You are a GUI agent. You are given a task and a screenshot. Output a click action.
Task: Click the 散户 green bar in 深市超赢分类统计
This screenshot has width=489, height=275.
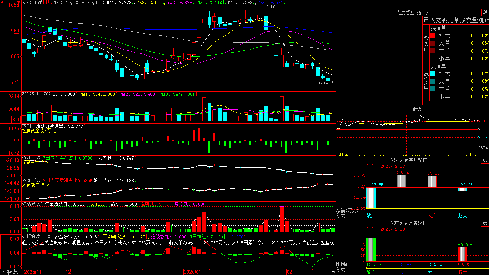[x=371, y=250]
